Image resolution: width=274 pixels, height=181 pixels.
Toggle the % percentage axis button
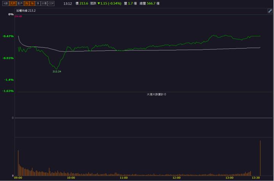click(x=32, y=3)
